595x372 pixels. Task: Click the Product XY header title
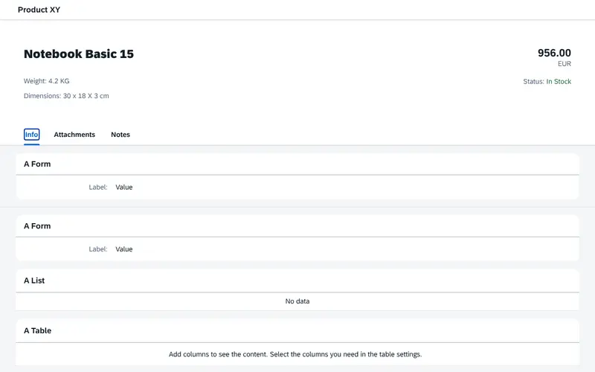click(39, 10)
